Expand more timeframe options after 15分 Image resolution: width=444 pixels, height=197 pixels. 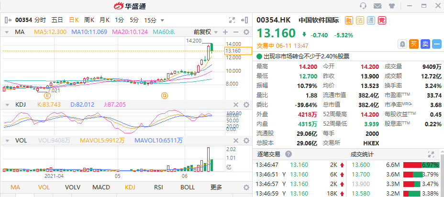point(163,20)
